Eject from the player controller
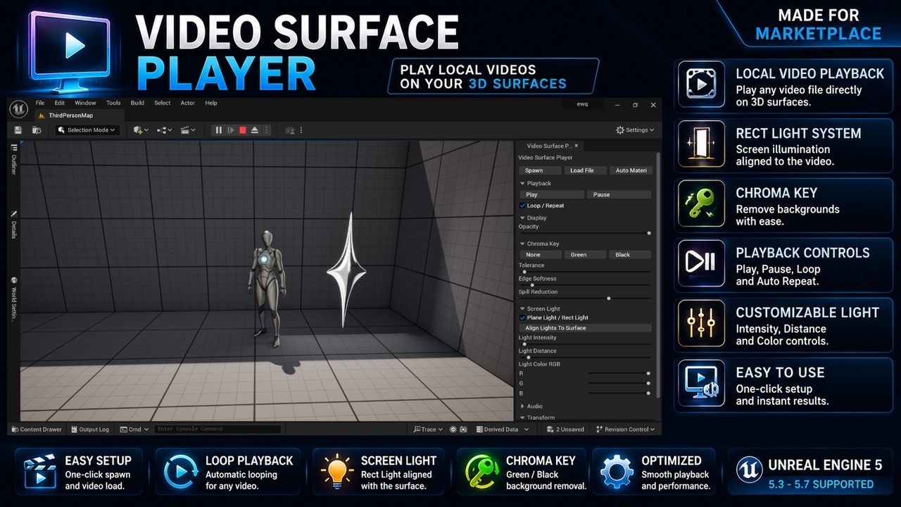This screenshot has height=507, width=901. (x=255, y=130)
